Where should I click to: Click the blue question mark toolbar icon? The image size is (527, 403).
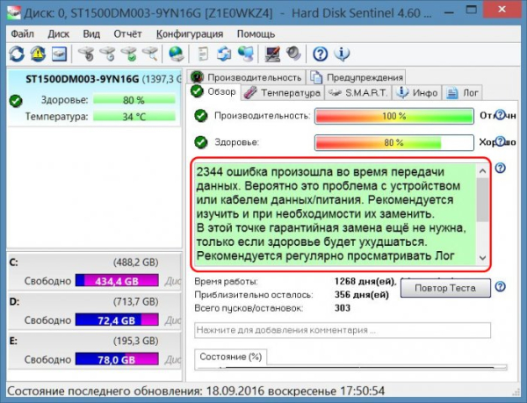(320, 54)
